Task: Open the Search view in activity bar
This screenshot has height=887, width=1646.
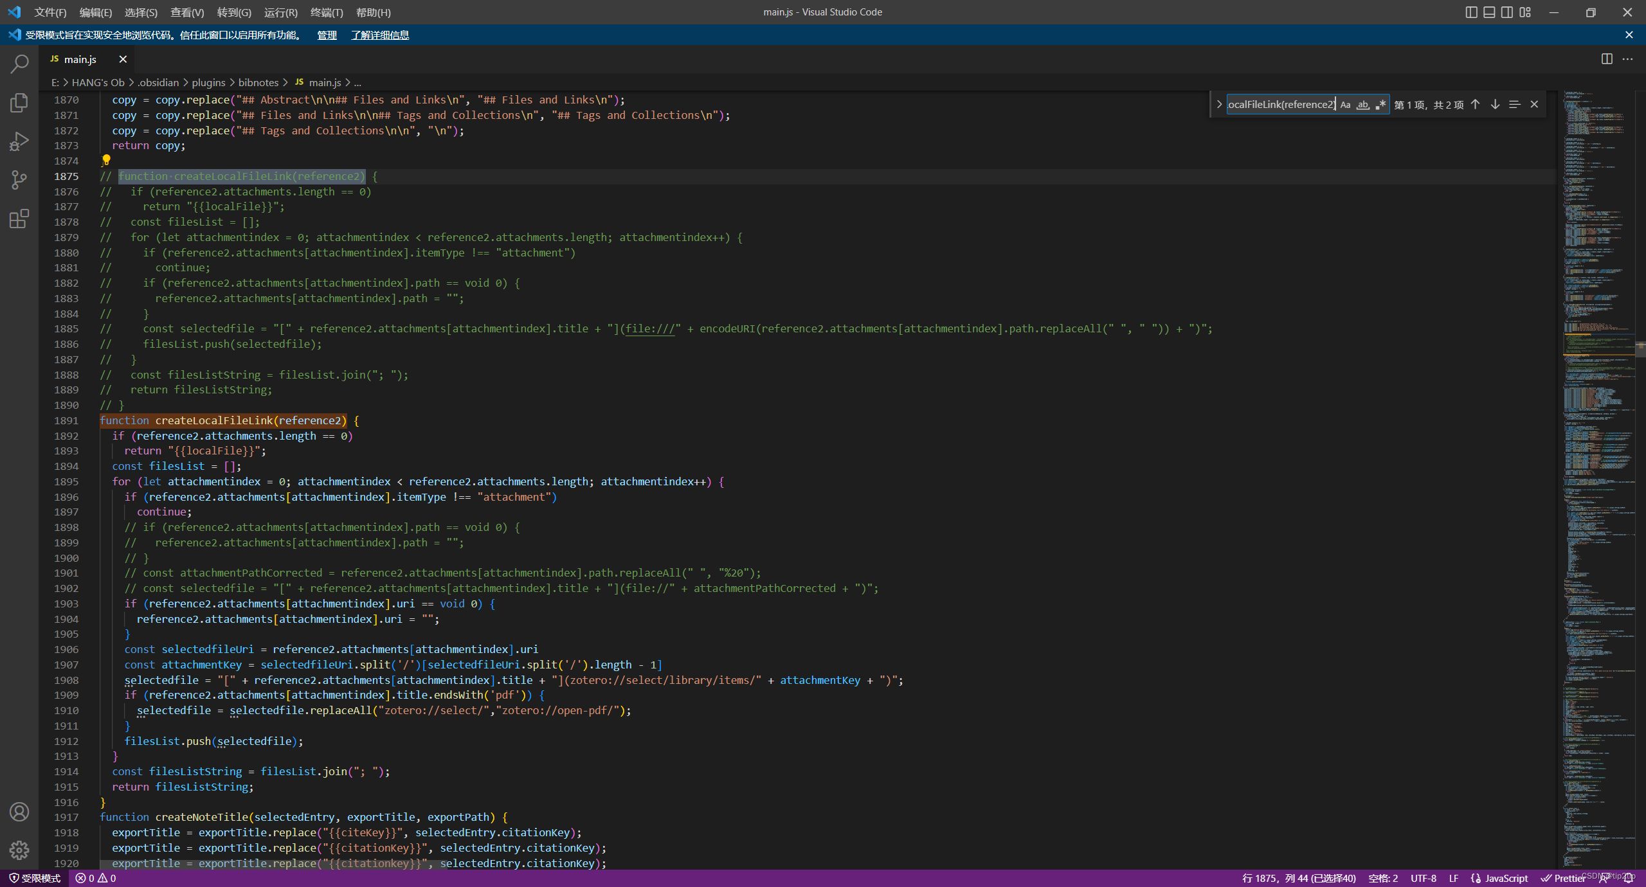Action: tap(19, 64)
